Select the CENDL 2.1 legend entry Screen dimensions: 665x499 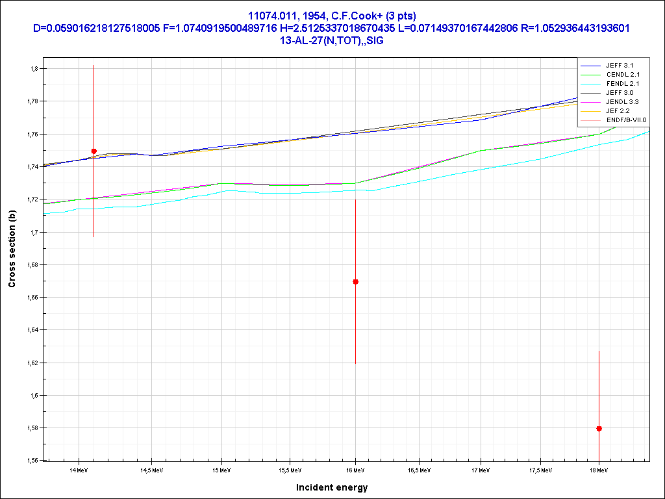[x=621, y=75]
